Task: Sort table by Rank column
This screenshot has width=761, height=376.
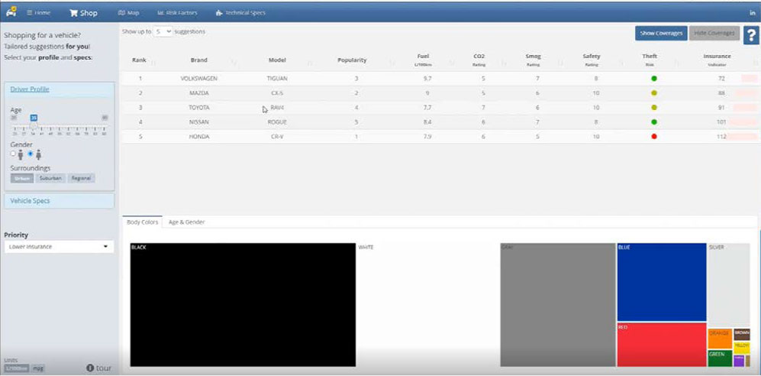Action: (x=140, y=60)
